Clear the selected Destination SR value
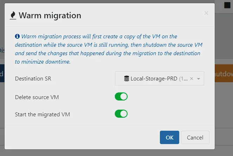Viewport: 233px width, 156px height. pos(192,79)
